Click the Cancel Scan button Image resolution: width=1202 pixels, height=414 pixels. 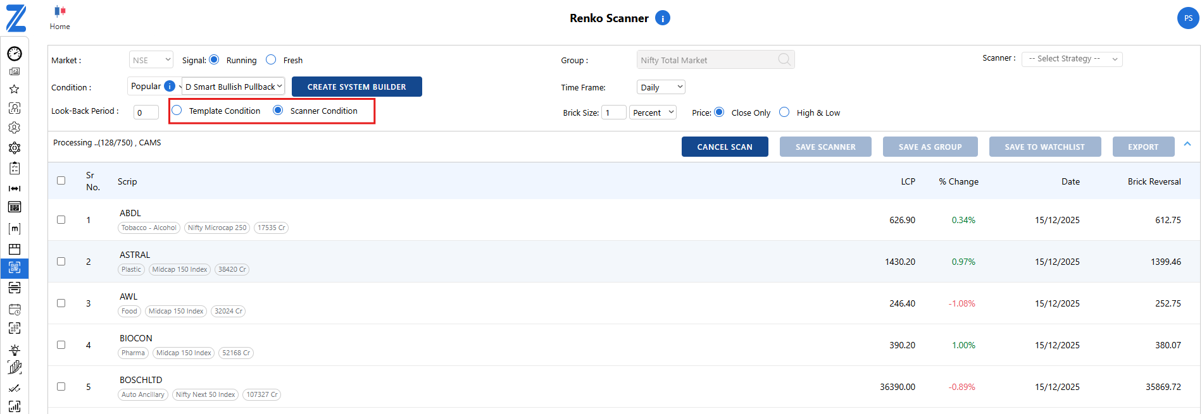coord(724,147)
